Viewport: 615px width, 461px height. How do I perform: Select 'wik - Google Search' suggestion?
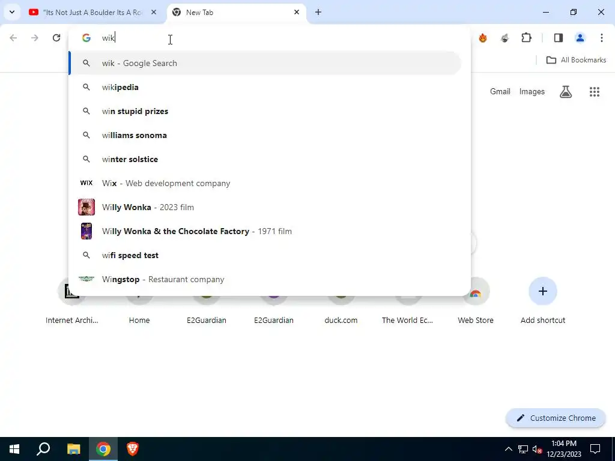tap(265, 63)
